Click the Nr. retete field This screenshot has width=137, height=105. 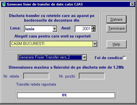pyautogui.click(x=36, y=76)
